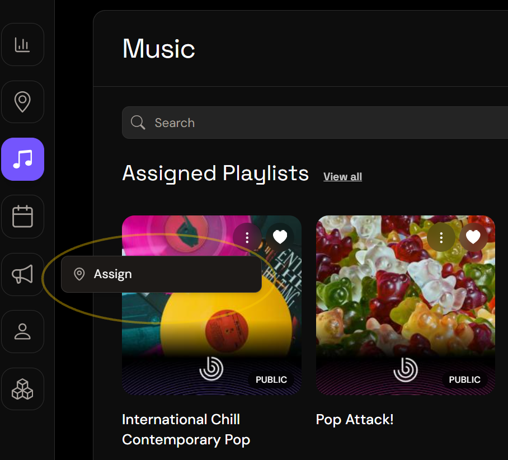
Task: Choose Assign from the context menu
Action: coord(161,274)
